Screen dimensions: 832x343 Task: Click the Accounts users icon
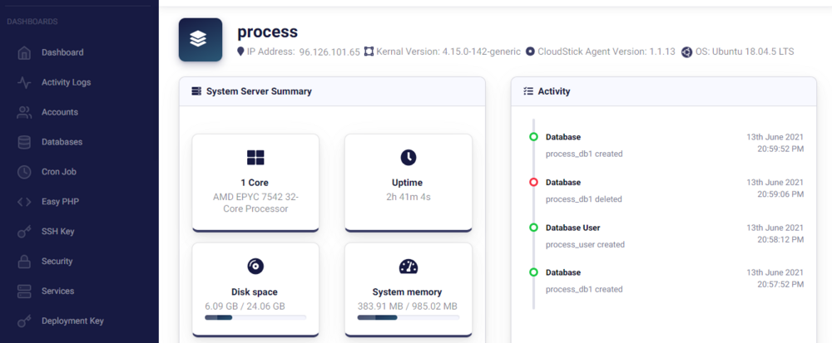(x=25, y=112)
